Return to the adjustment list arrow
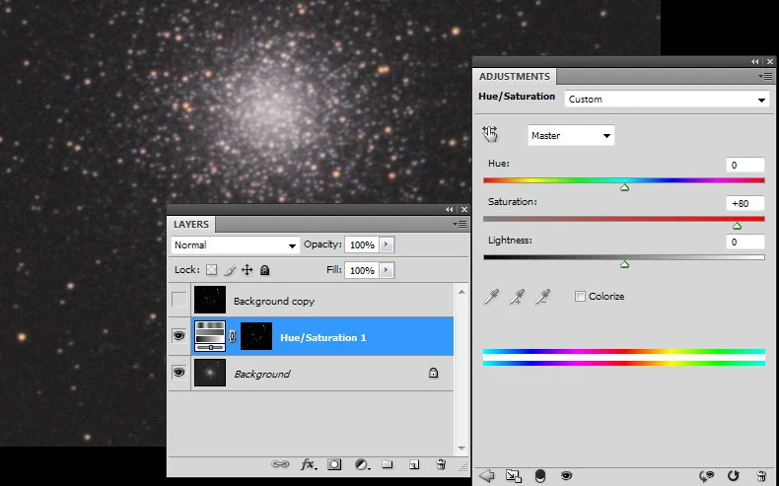 point(486,475)
